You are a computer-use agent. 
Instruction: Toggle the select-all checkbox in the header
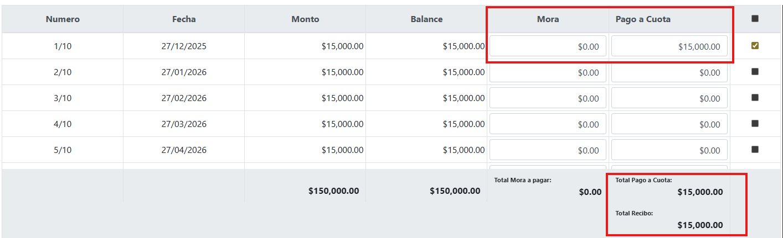point(755,19)
